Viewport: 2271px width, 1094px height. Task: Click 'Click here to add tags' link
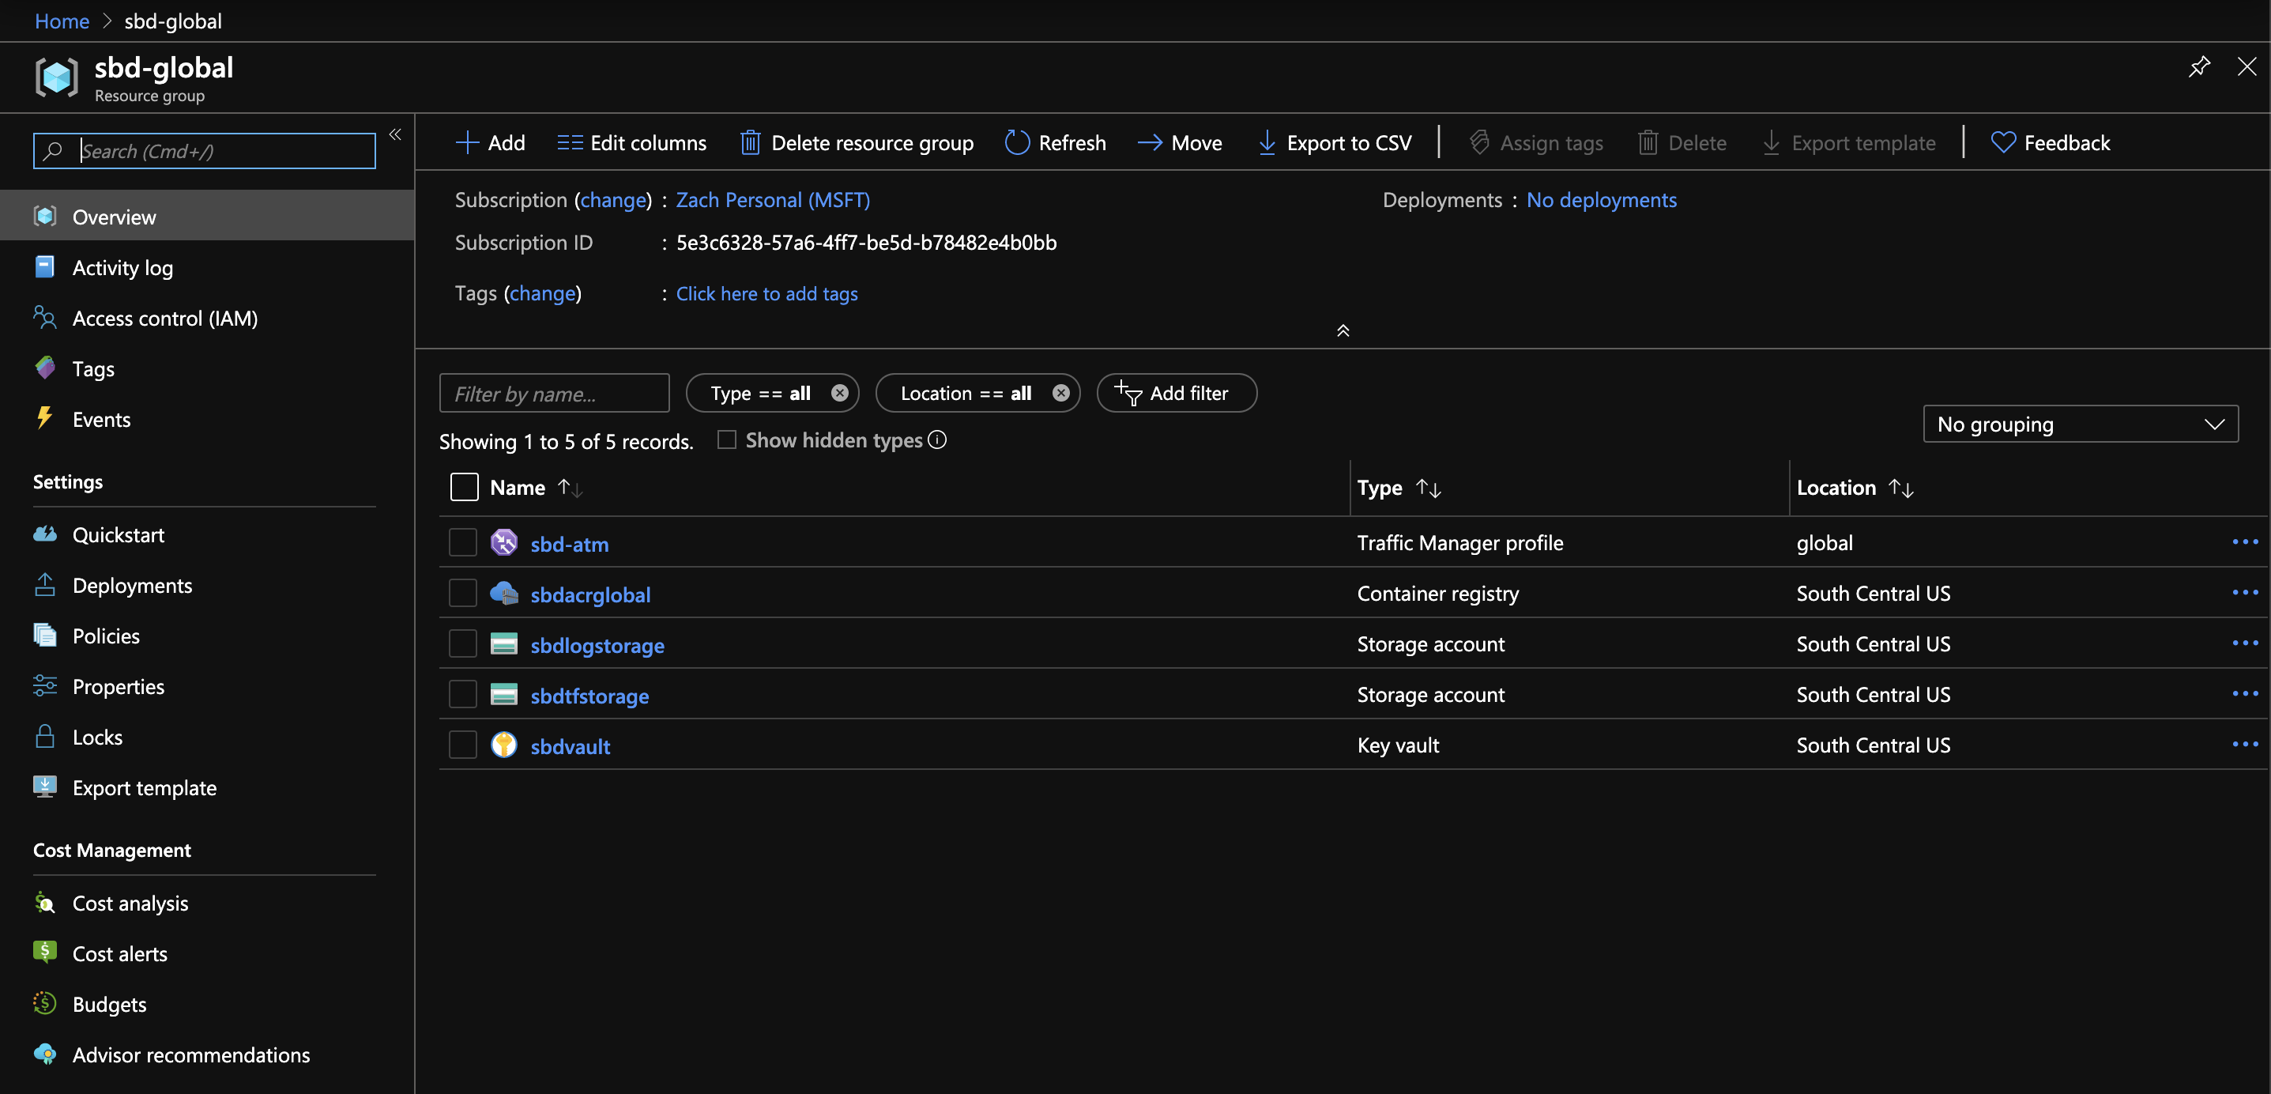tap(766, 293)
